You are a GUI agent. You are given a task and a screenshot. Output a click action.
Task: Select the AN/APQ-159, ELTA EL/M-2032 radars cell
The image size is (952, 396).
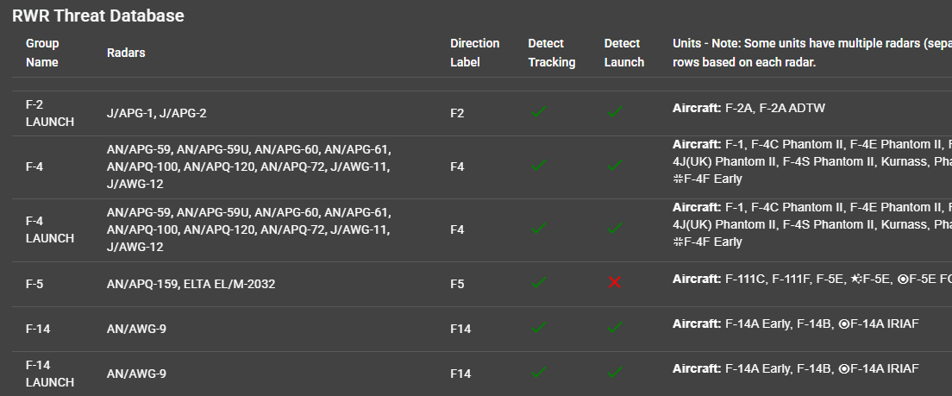point(191,283)
